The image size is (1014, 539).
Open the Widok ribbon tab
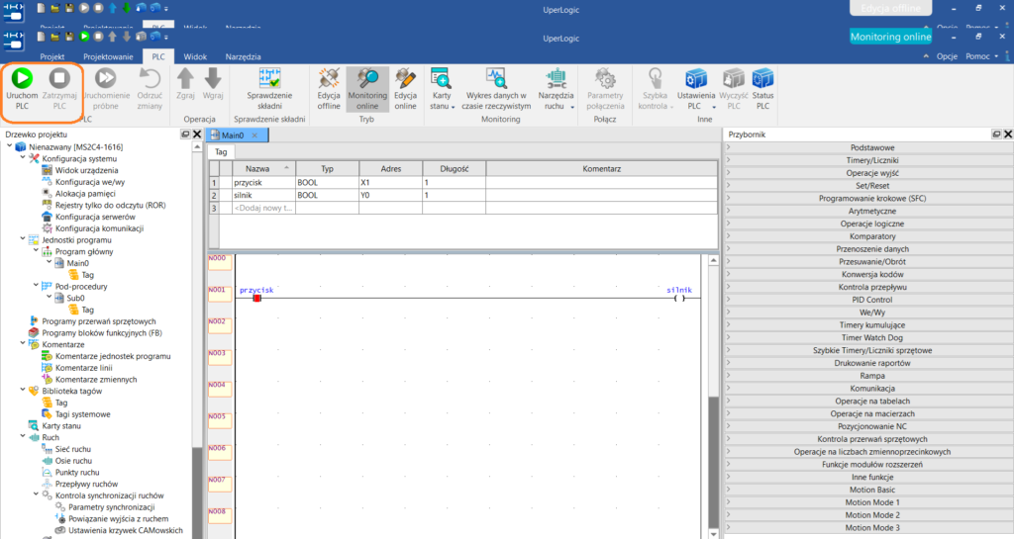click(195, 56)
